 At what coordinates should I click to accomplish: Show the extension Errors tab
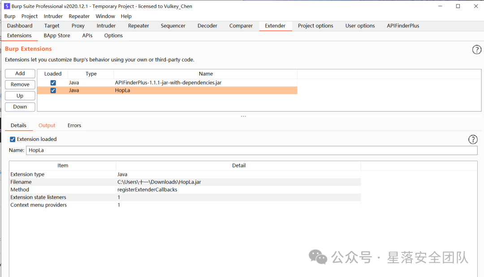[x=74, y=125]
